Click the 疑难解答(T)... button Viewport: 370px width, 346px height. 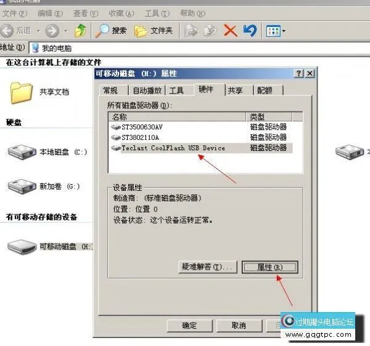click(208, 267)
